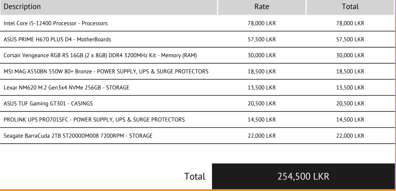Click the Total column header

point(350,6)
